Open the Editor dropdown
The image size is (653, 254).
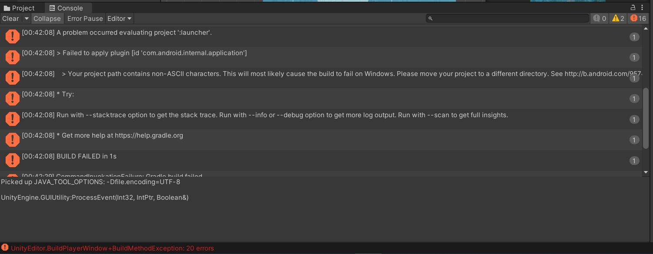(x=120, y=19)
